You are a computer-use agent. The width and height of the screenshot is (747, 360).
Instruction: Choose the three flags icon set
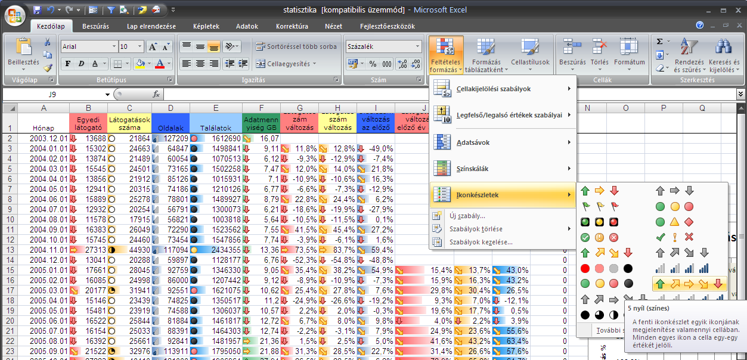599,207
